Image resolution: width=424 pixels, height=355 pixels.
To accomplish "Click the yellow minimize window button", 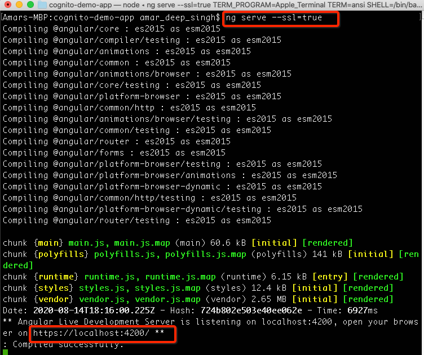I will coord(19,5).
